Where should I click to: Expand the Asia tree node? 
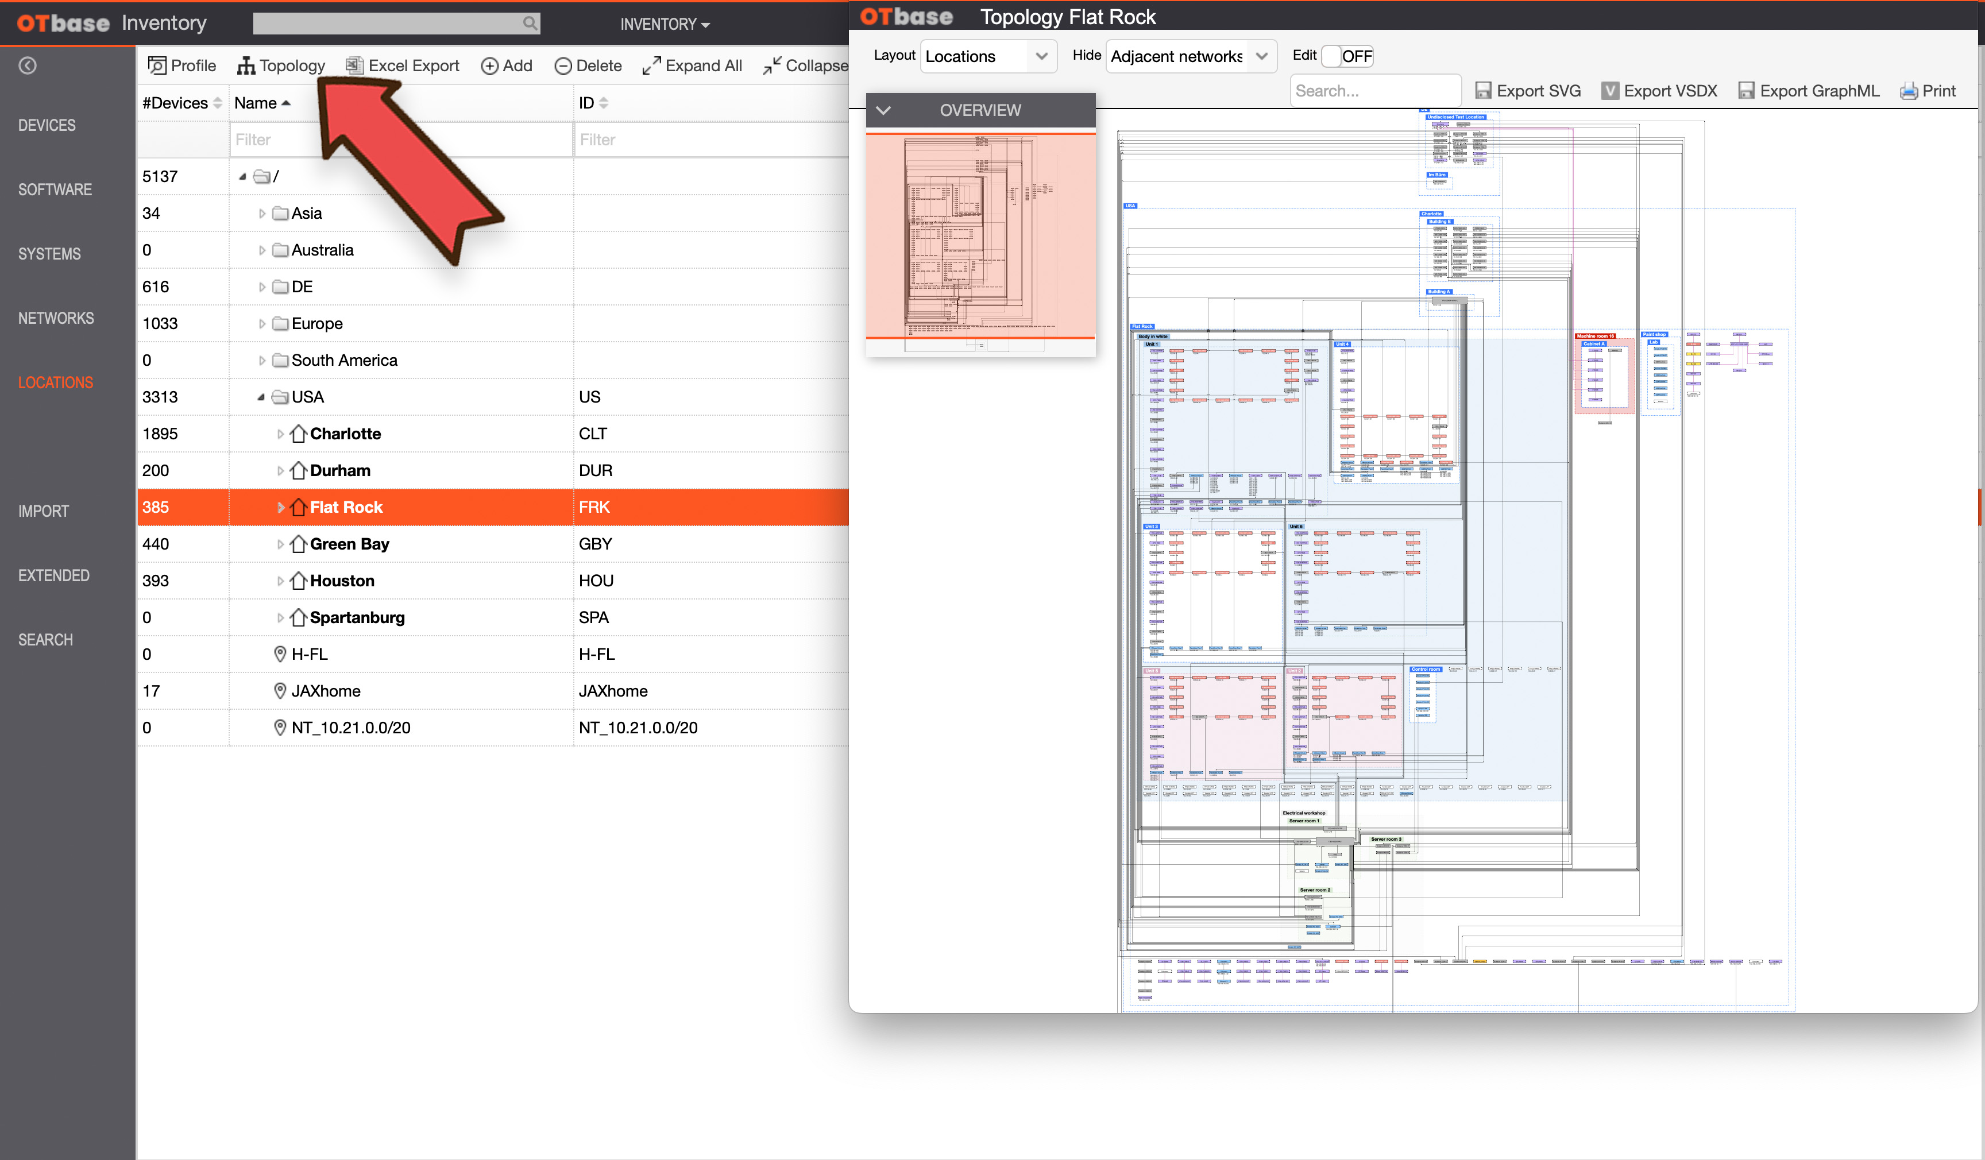(x=261, y=214)
